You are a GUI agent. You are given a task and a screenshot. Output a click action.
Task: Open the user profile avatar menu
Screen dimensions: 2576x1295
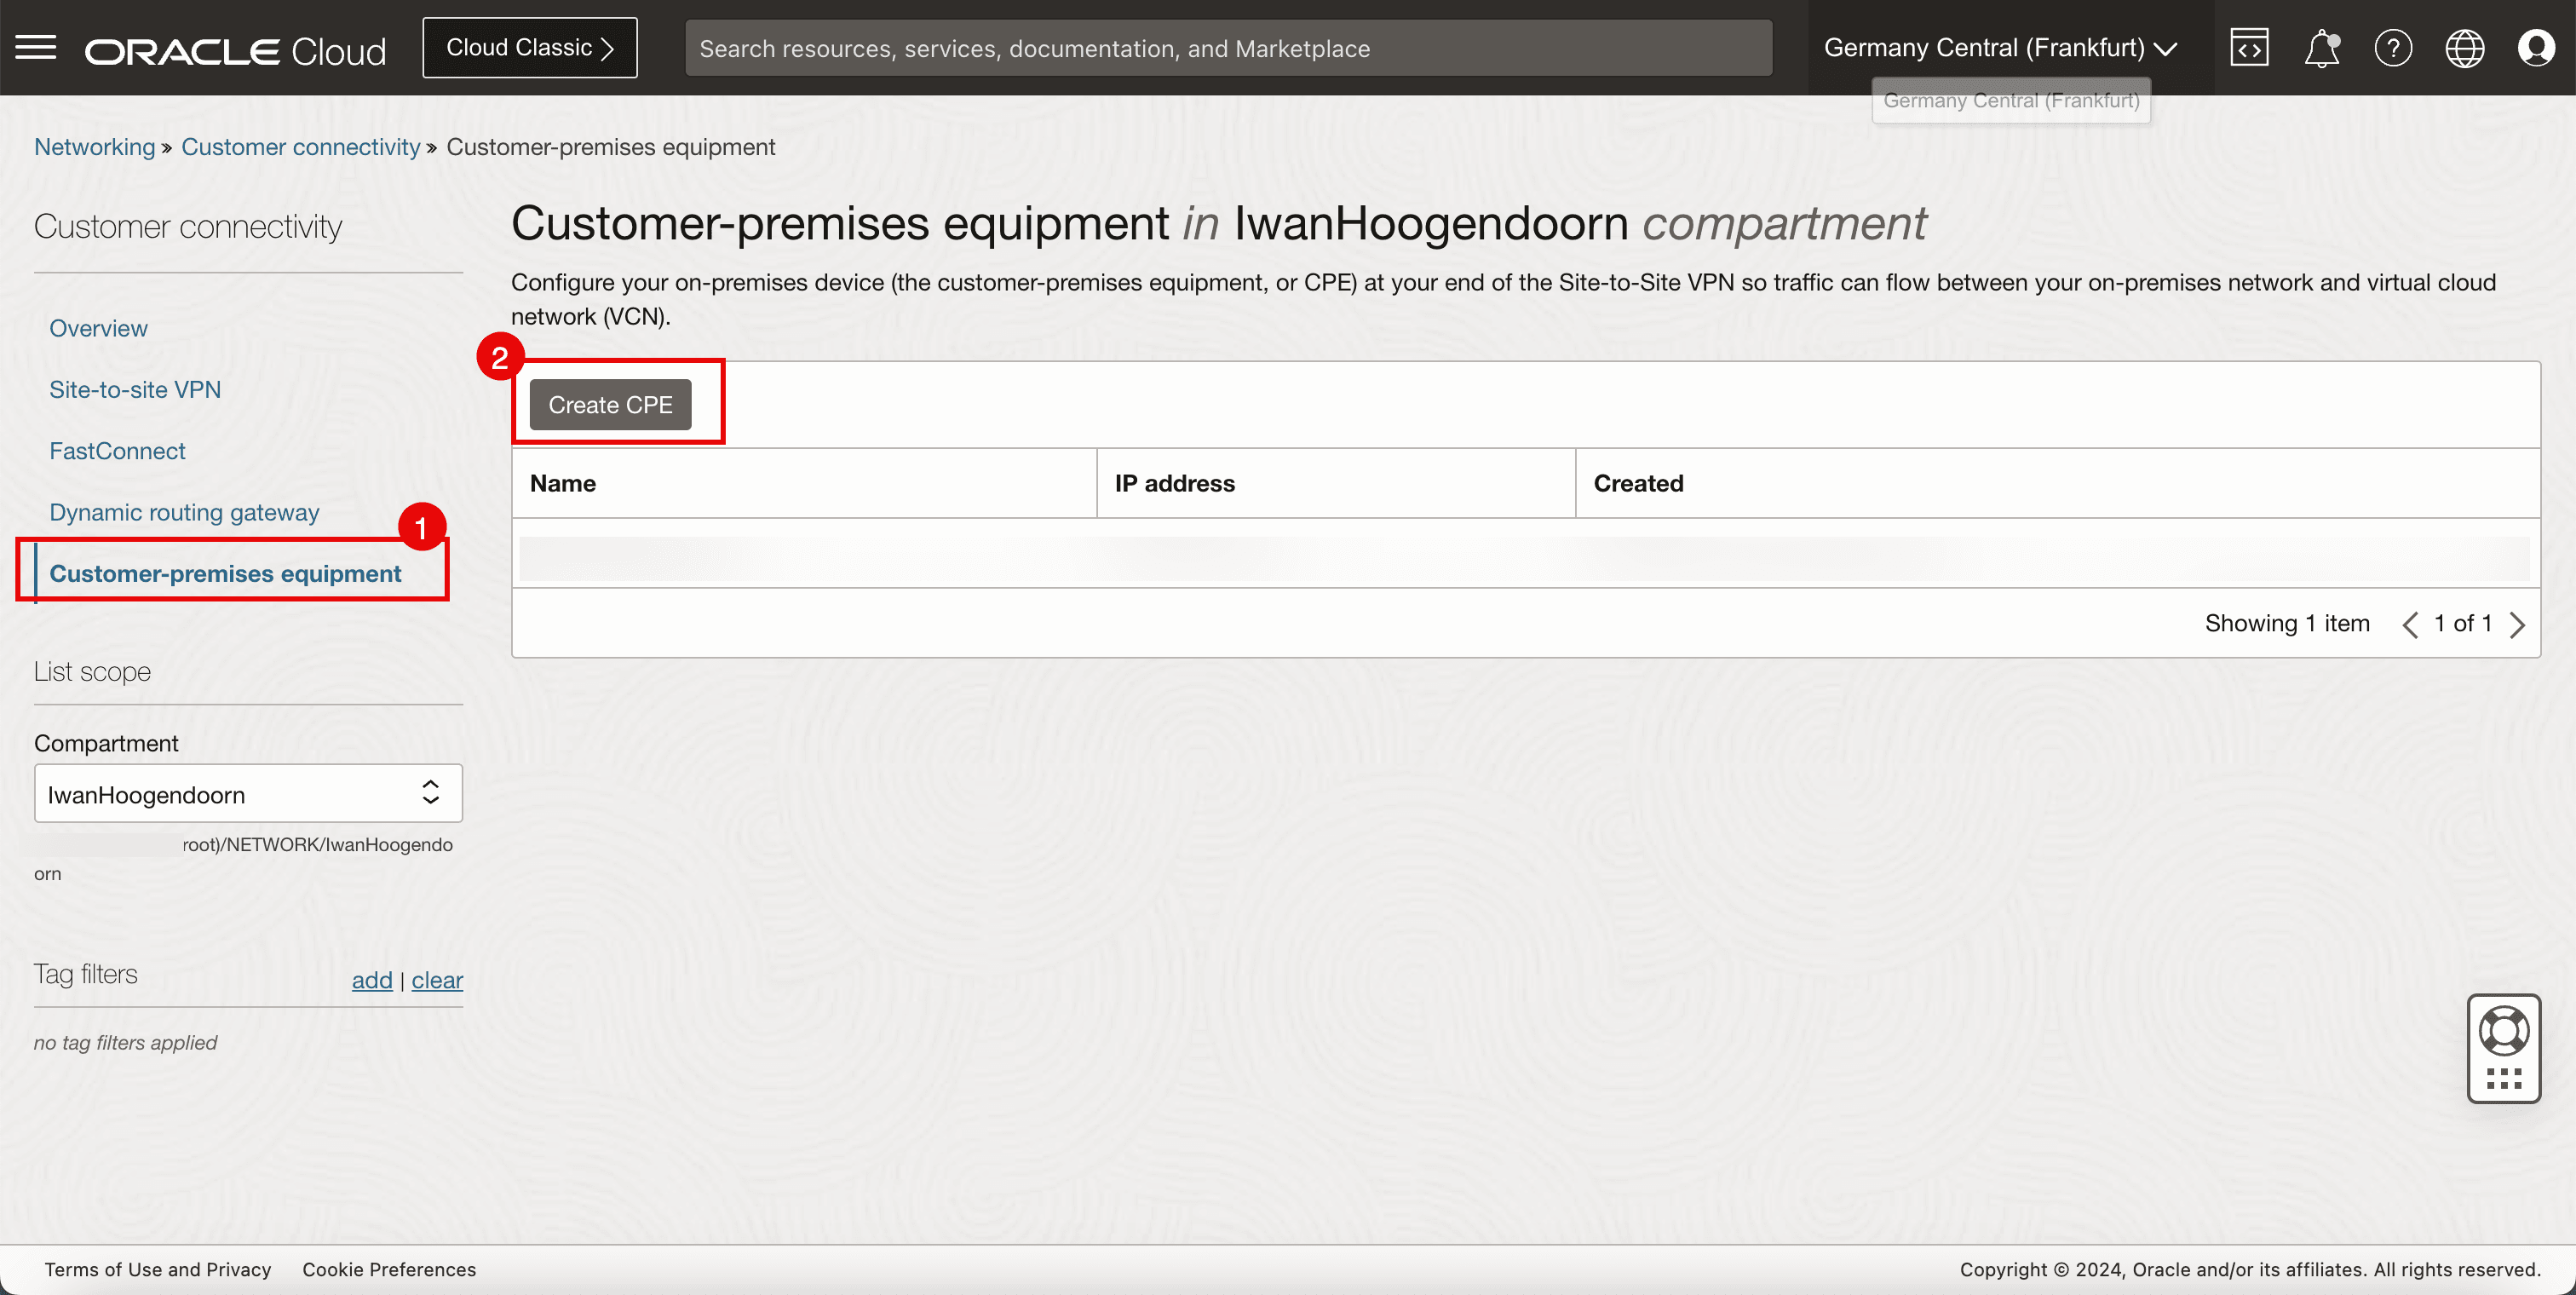click(x=2535, y=47)
